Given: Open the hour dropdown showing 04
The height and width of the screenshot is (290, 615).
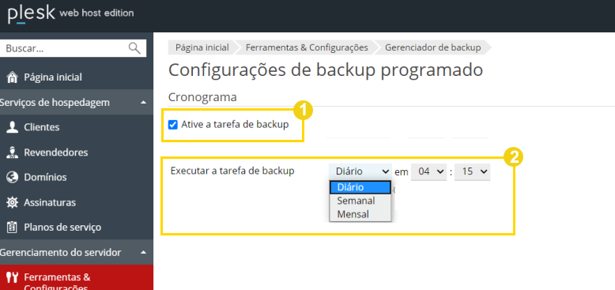Looking at the screenshot, I should (428, 171).
